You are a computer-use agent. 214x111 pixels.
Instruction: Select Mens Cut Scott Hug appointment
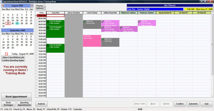click(x=110, y=42)
